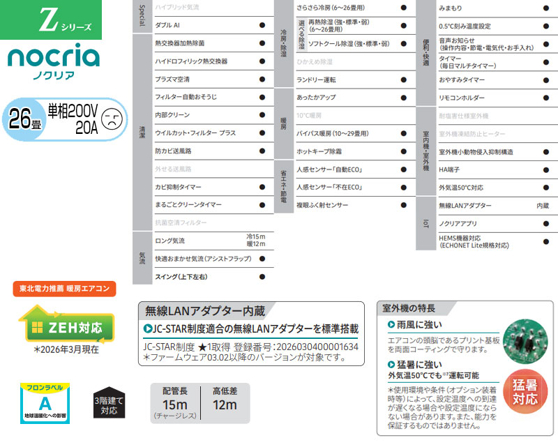Click the HEMS機器対応 row
Image resolution: width=558 pixels, height=447 pixels.
pyautogui.click(x=497, y=242)
